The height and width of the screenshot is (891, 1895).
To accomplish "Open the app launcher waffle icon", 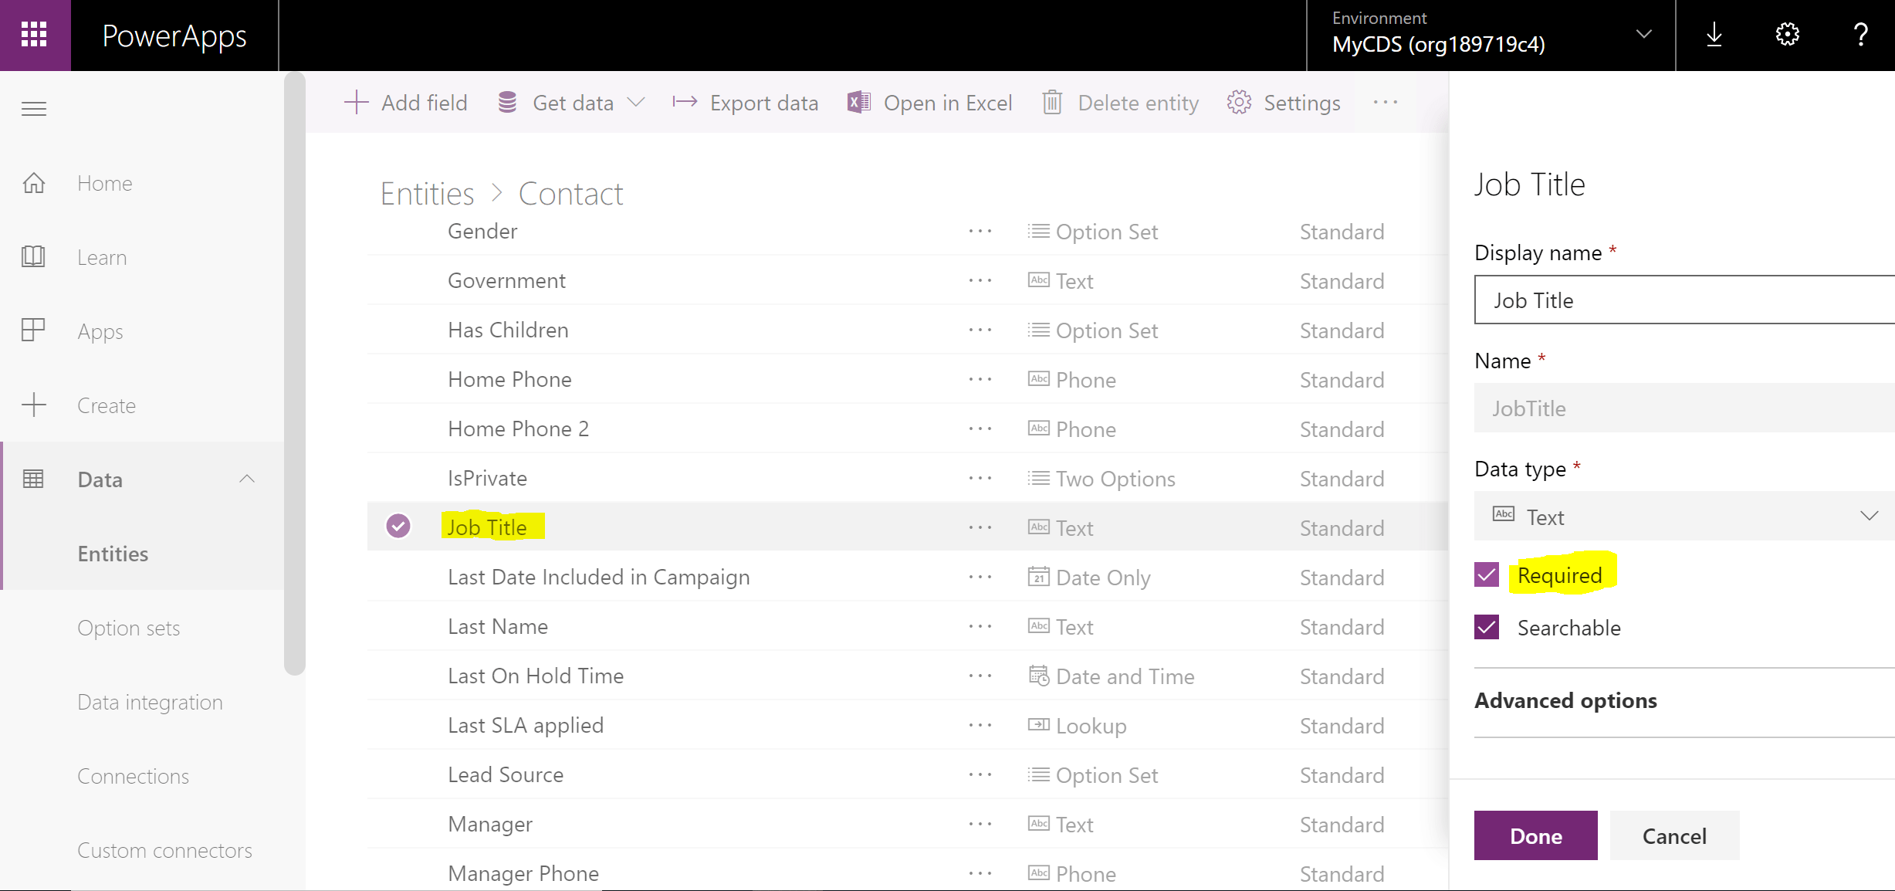I will pos(34,35).
